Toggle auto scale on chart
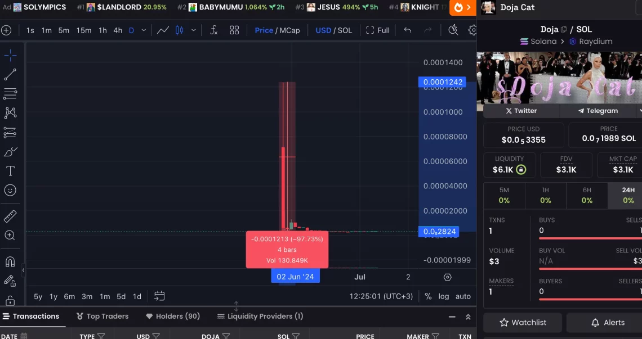The height and width of the screenshot is (339, 642). tap(463, 296)
